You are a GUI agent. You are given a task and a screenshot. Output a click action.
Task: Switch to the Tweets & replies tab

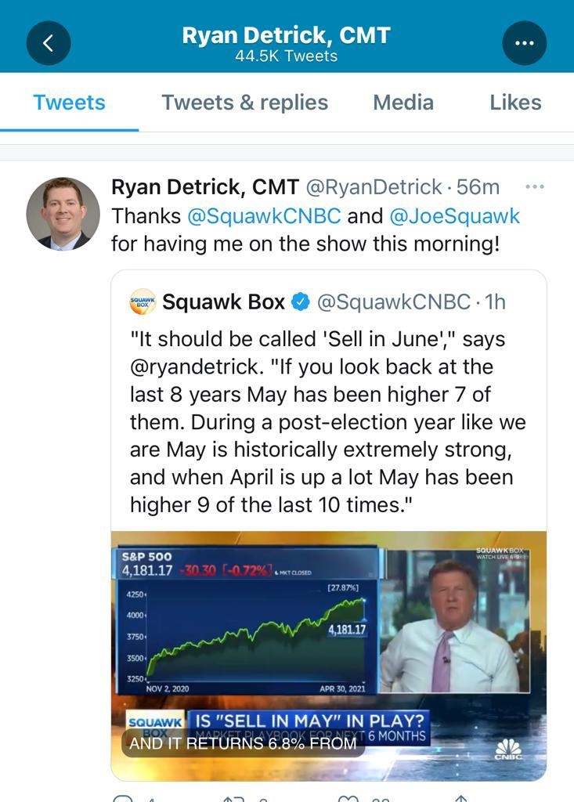coord(244,102)
